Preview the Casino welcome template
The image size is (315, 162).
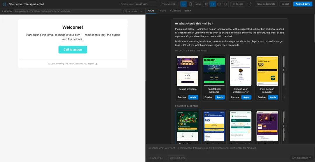click(182, 97)
